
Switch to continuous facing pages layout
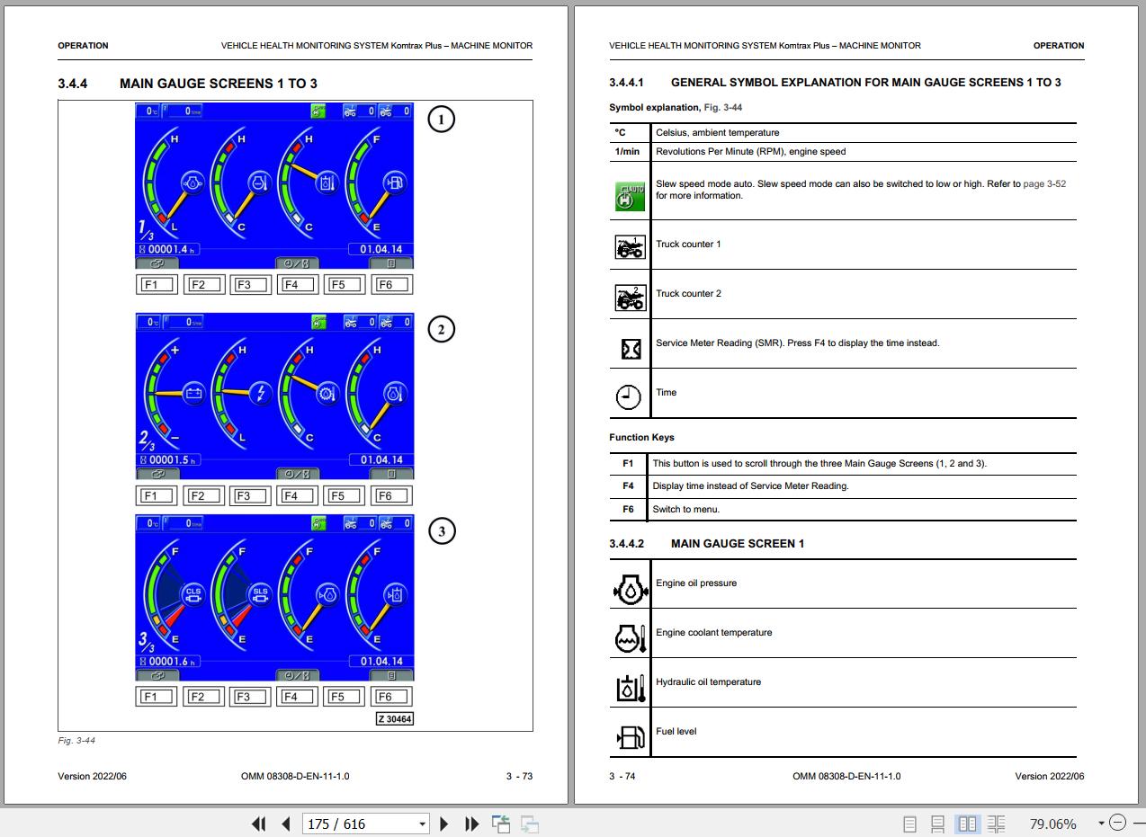coord(996,824)
